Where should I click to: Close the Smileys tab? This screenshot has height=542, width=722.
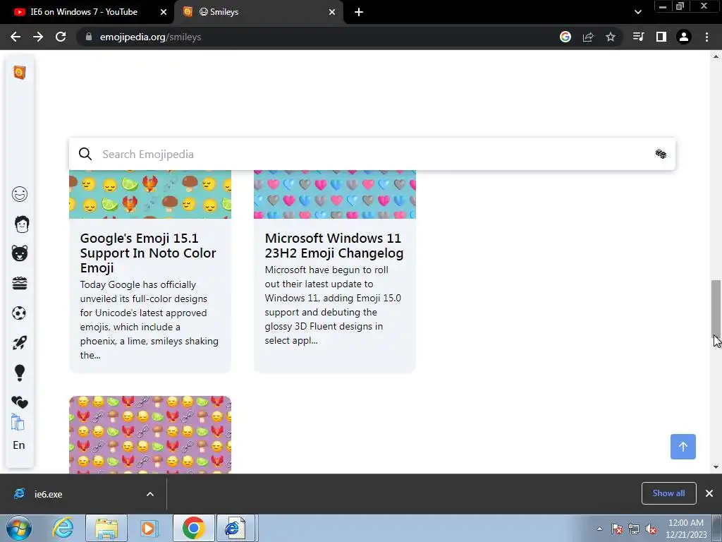pyautogui.click(x=332, y=12)
